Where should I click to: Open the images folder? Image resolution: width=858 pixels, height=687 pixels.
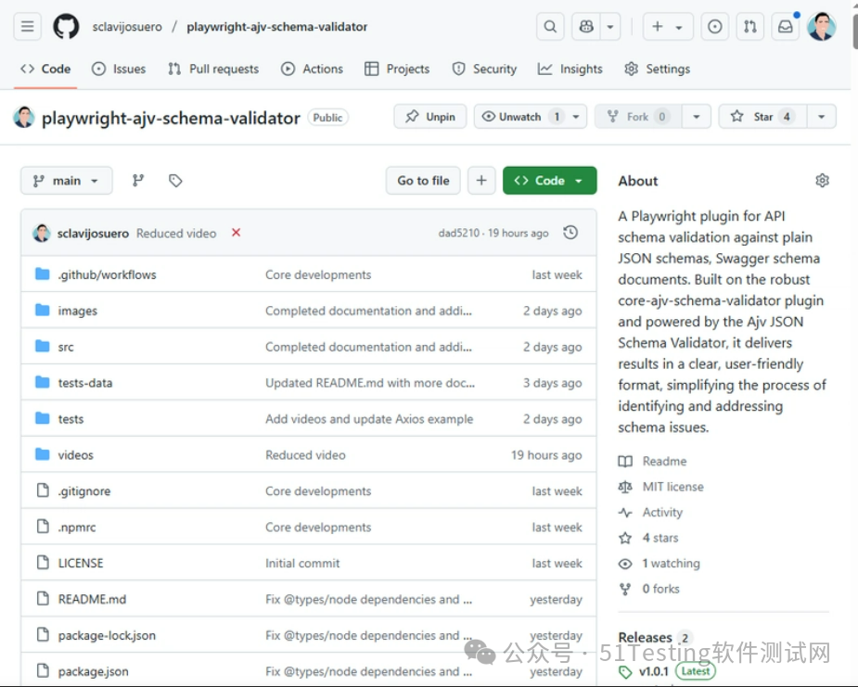78,311
